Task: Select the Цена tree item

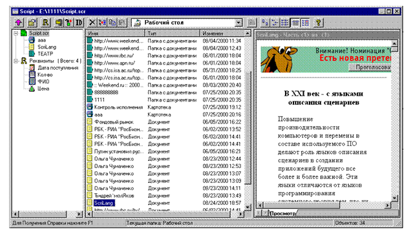Action: click(43, 89)
